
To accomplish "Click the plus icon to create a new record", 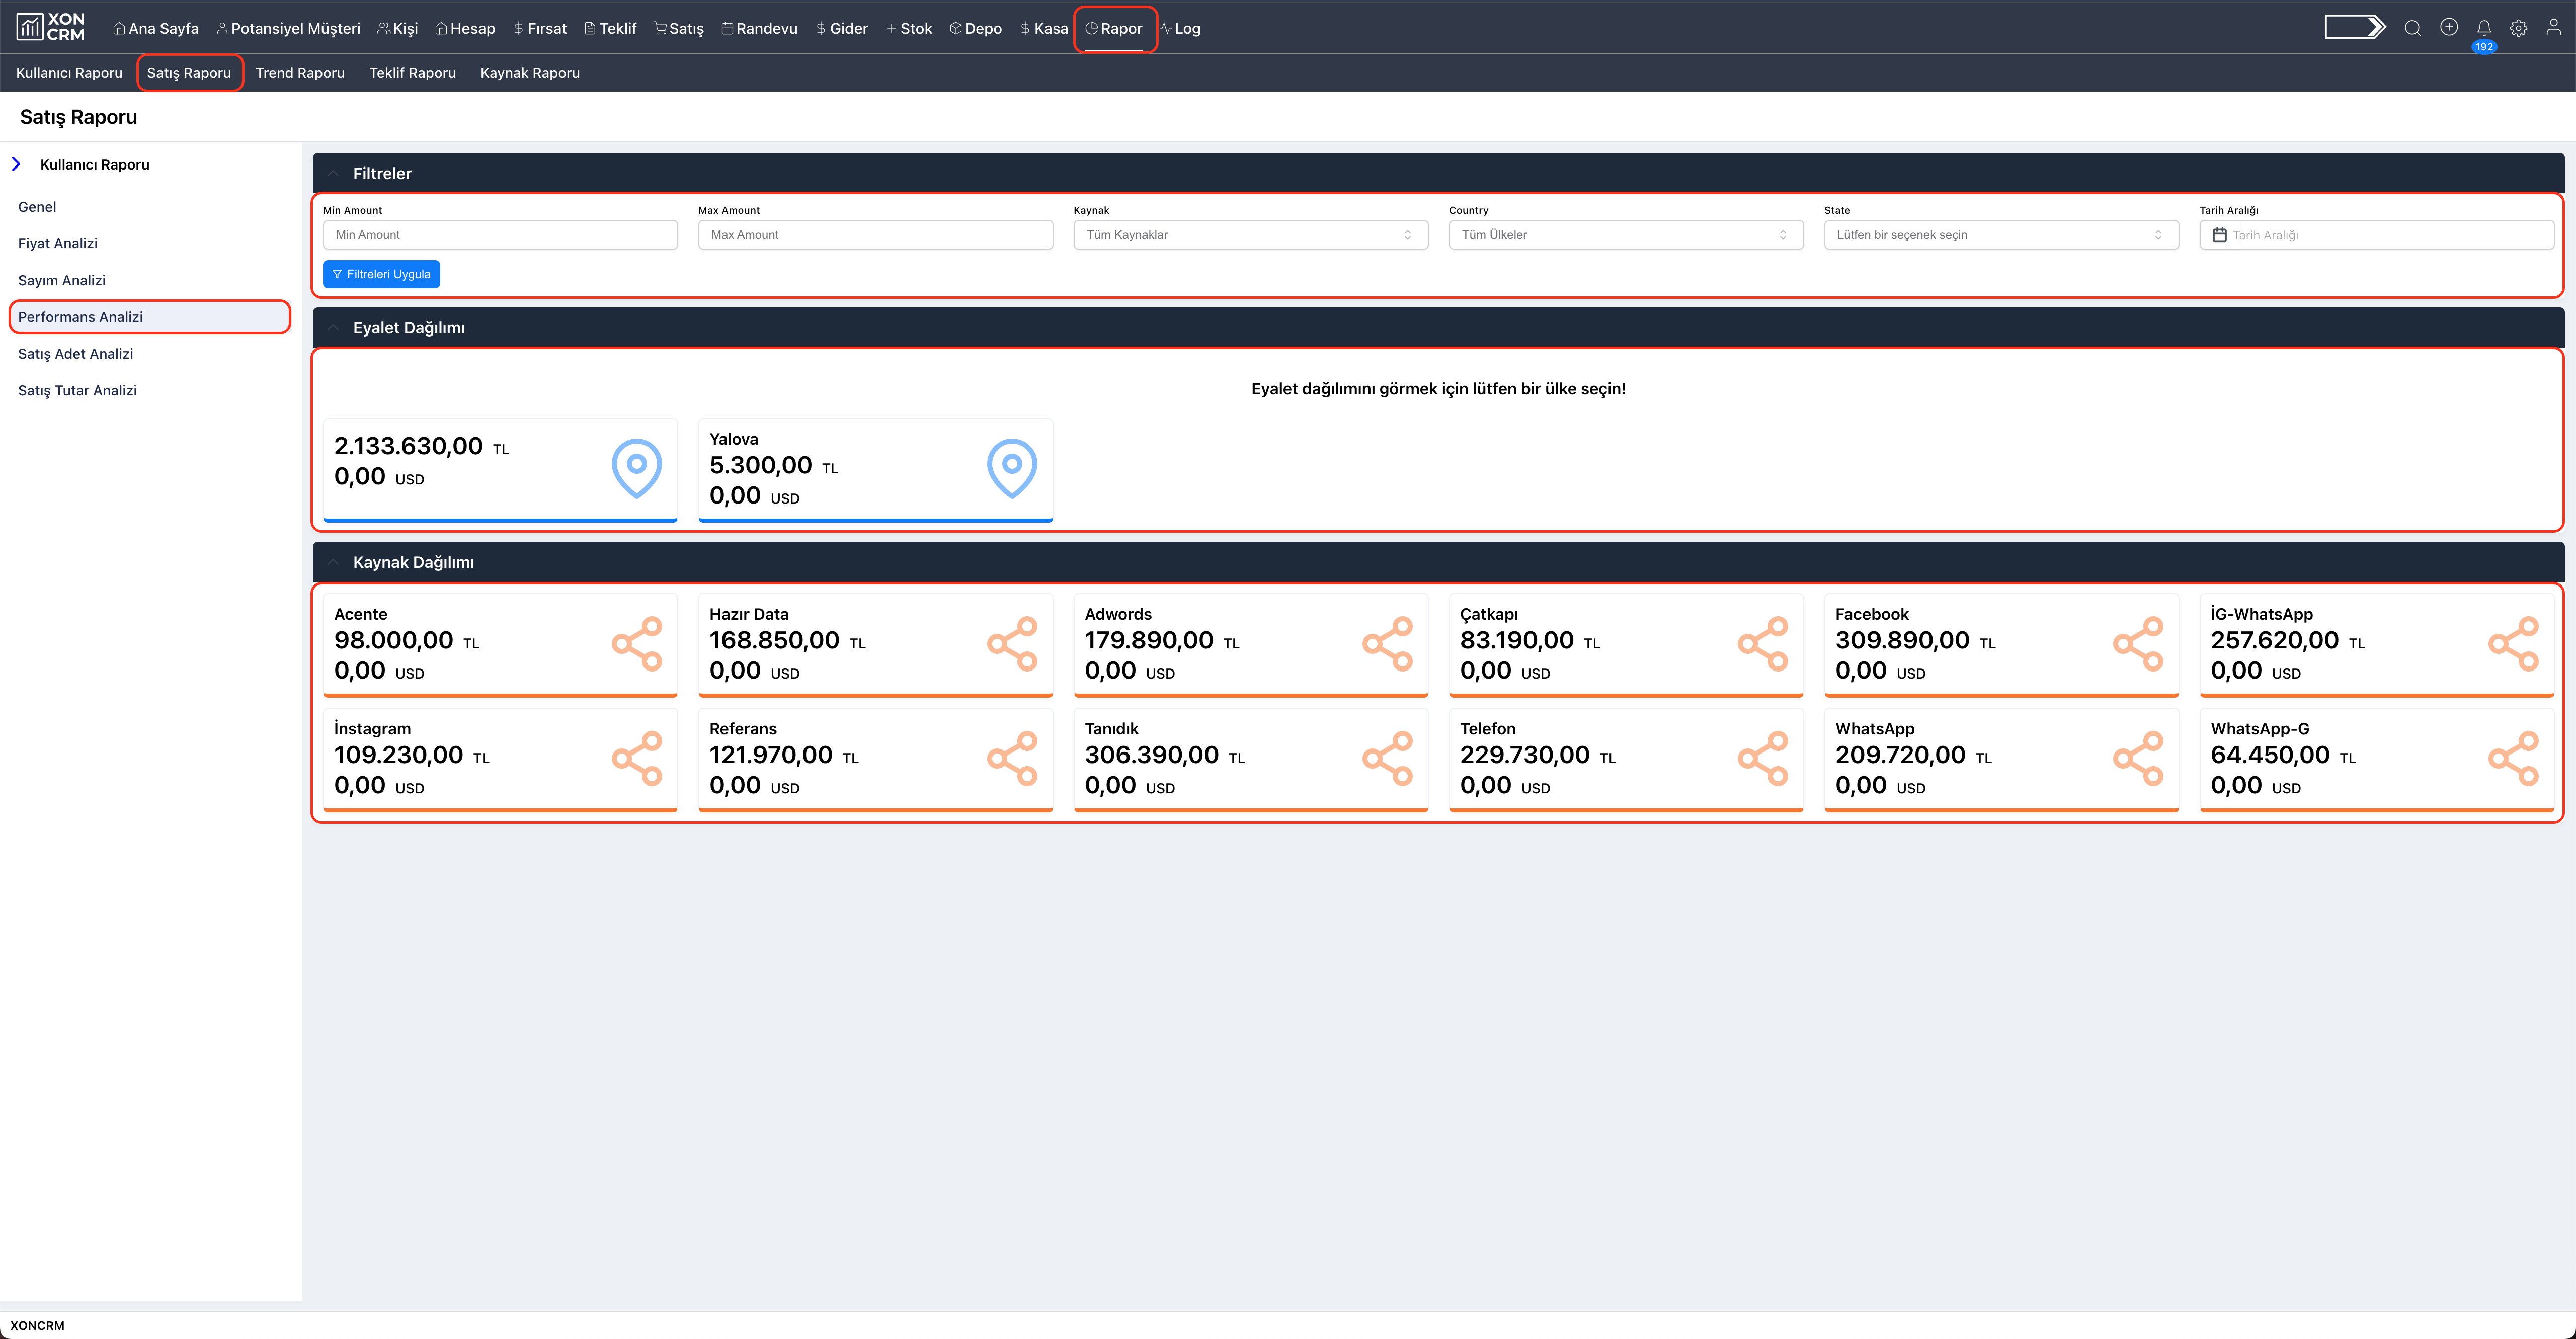I will [x=2449, y=28].
